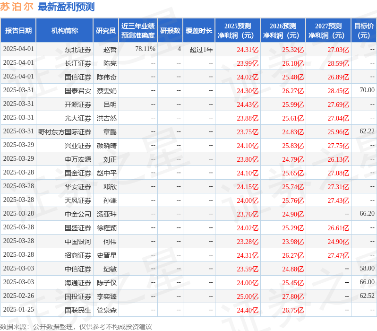Click analyst name 蔡雯娟
This screenshot has width=377, height=331.
click(x=106, y=91)
